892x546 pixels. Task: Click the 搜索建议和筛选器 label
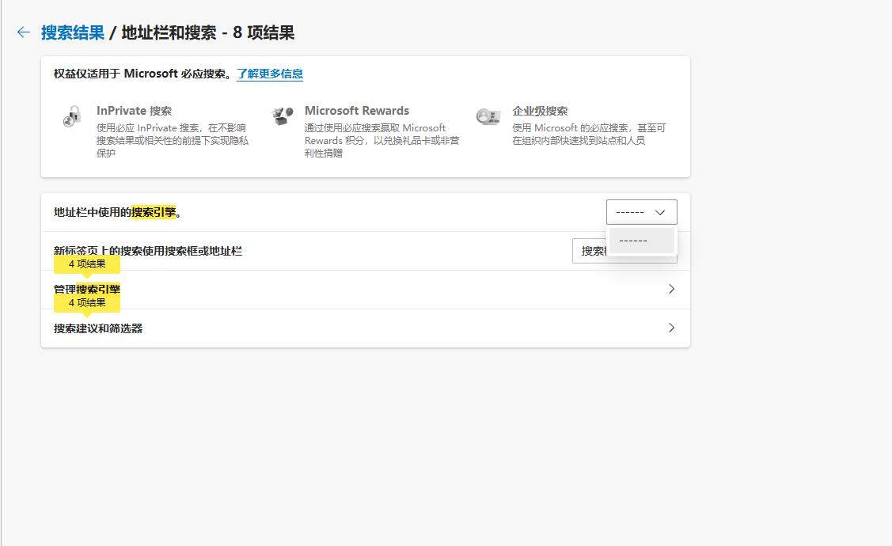98,328
